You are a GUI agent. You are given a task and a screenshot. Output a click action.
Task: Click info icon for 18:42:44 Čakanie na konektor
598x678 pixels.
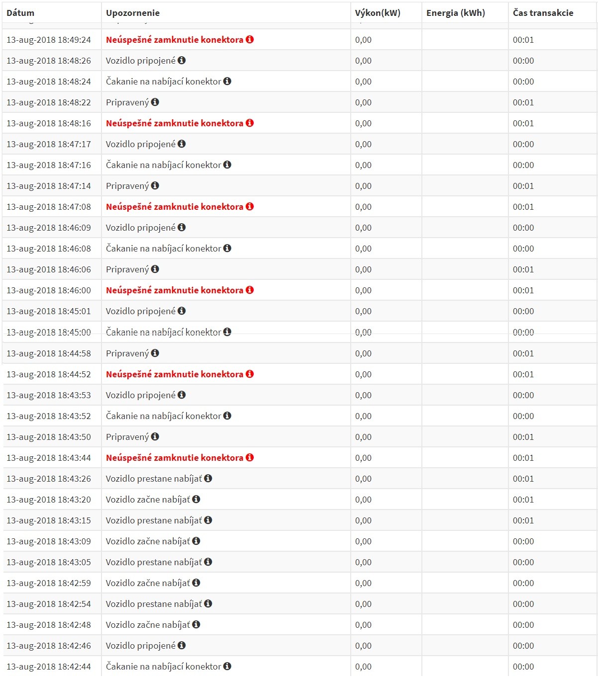pyautogui.click(x=227, y=666)
